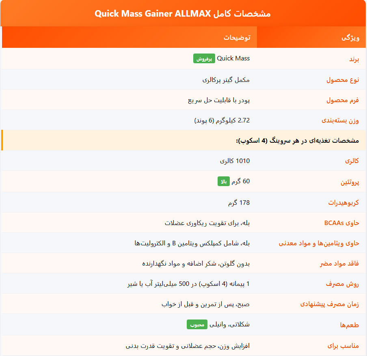Click the green 'پرفروش' badge
This screenshot has width=367, height=356.
click(x=204, y=59)
